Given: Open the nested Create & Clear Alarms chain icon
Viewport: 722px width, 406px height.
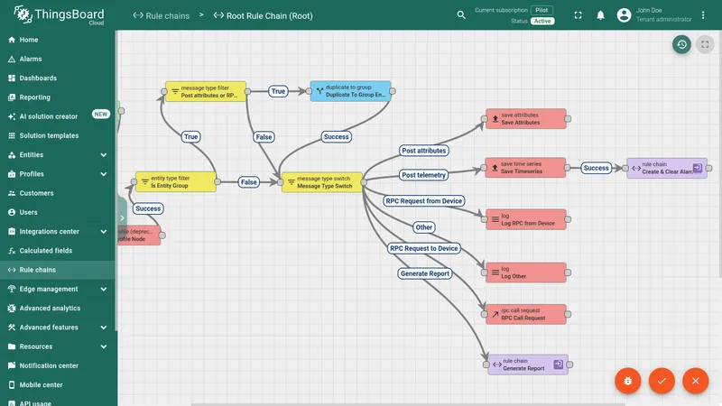Looking at the screenshot, I should 697,168.
